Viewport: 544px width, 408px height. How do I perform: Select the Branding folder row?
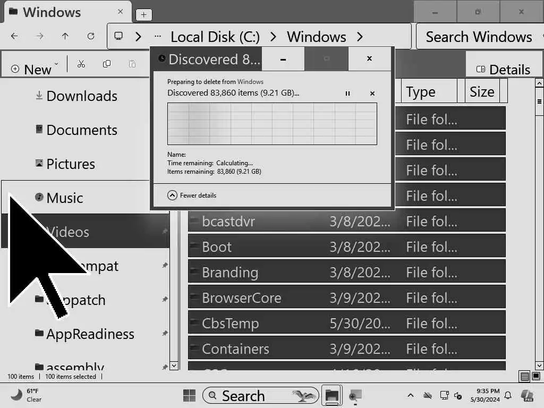coord(346,273)
